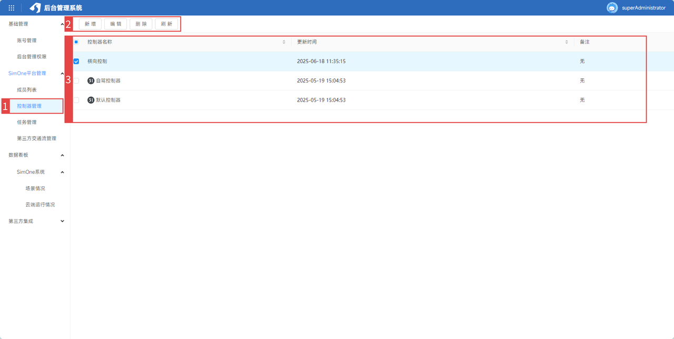This screenshot has height=339, width=674.
Task: Click the 新增 button
Action: click(x=90, y=24)
